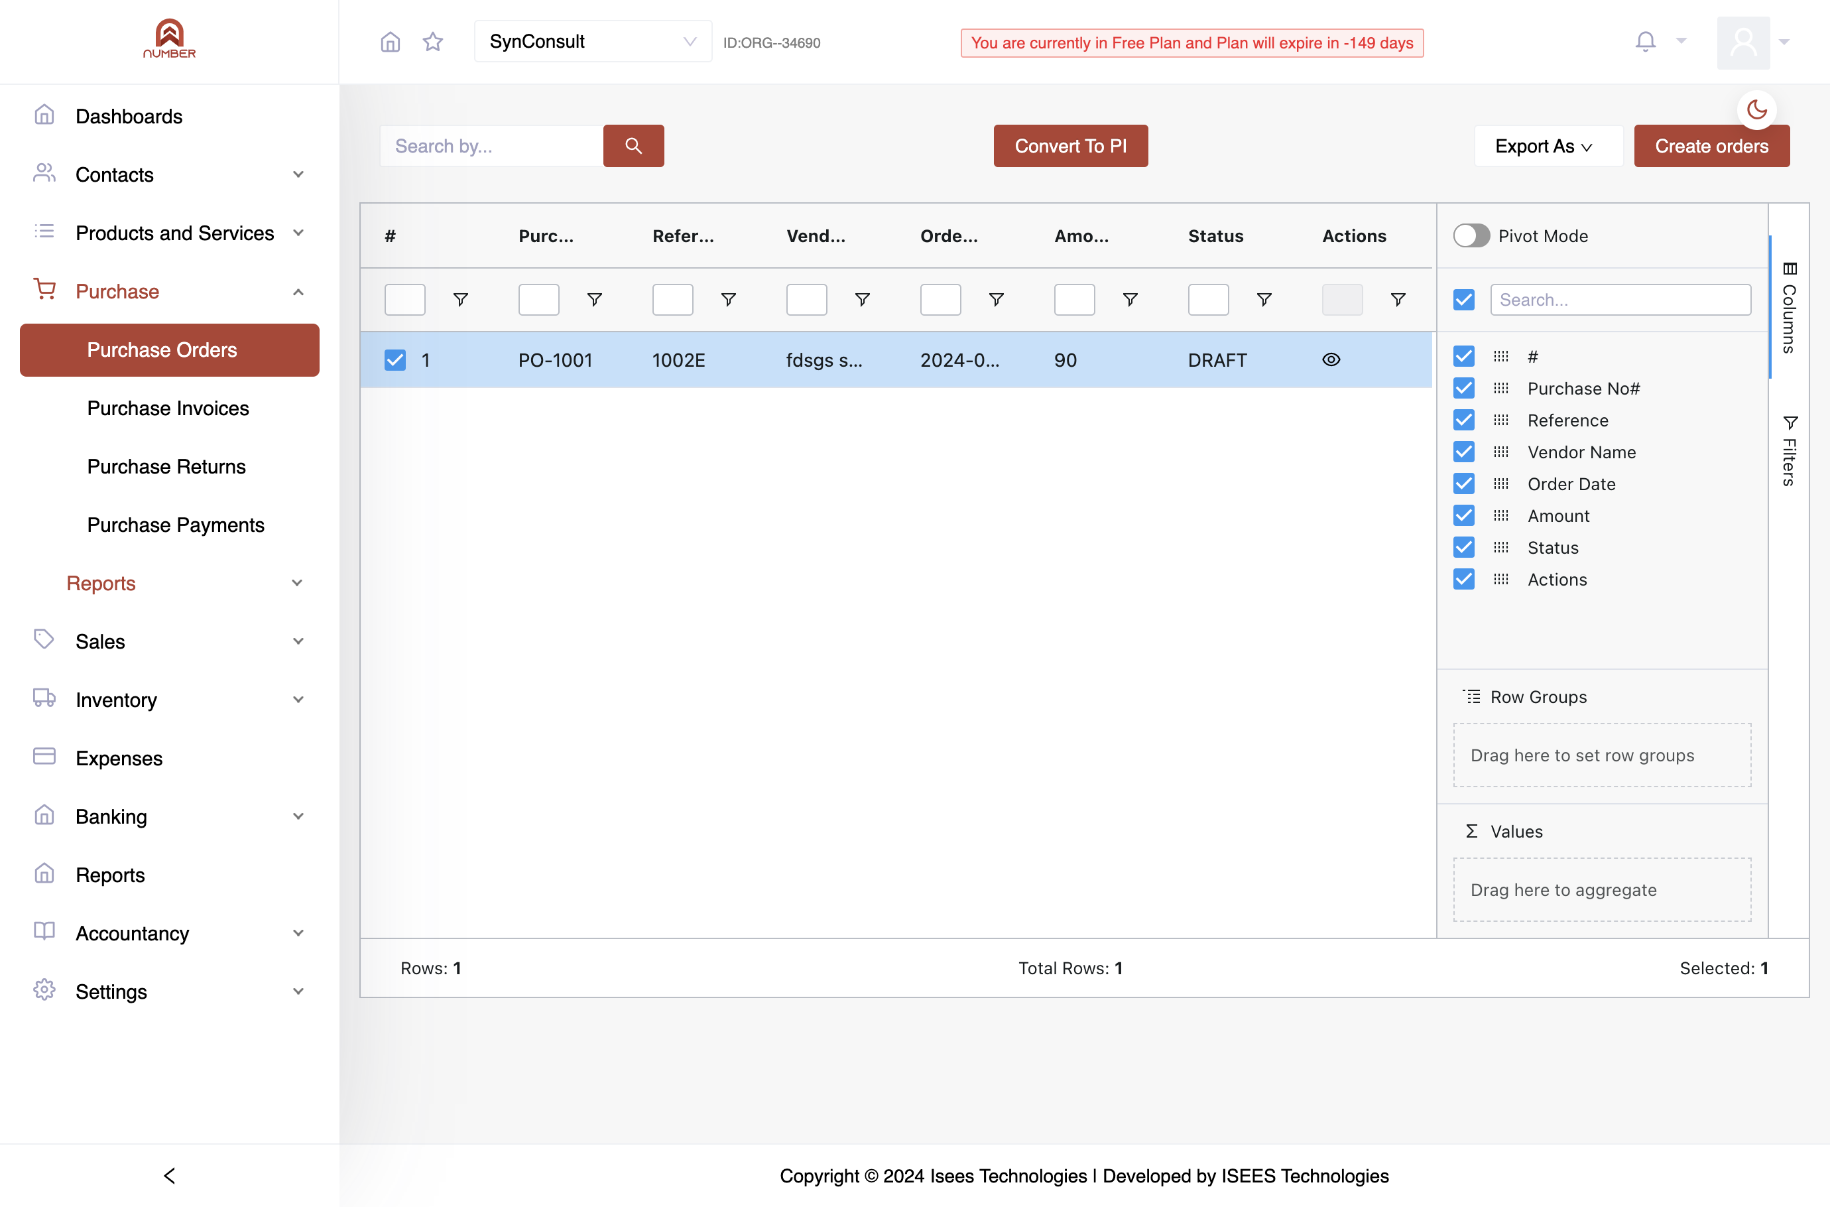Uncheck the select-all columns checkbox
Image resolution: width=1830 pixels, height=1207 pixels.
click(1464, 300)
